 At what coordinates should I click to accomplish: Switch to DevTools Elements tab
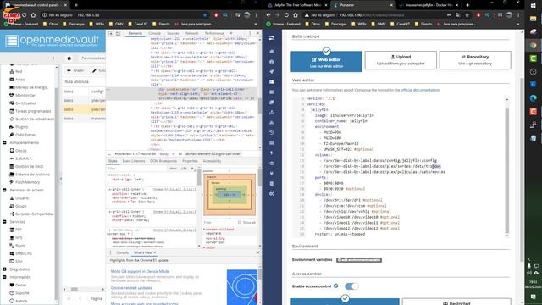(135, 33)
